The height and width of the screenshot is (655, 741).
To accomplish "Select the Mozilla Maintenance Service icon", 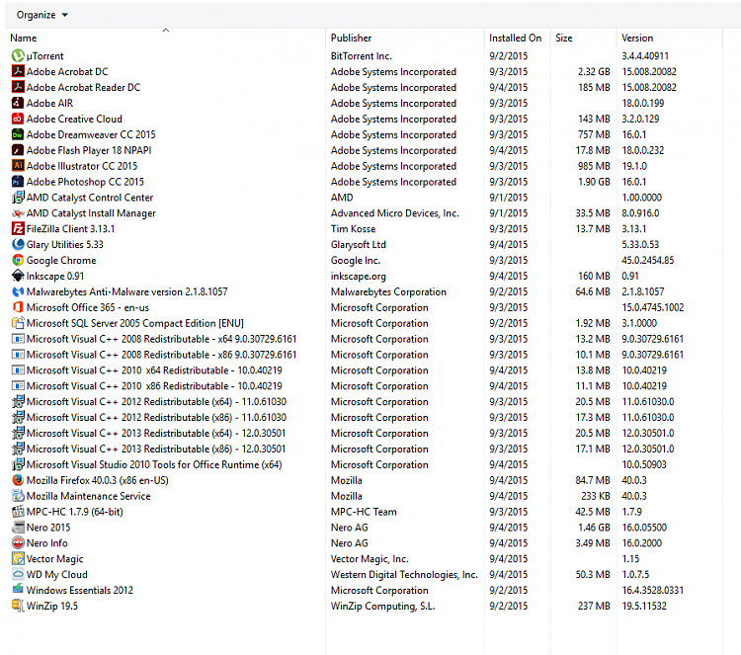I will coord(18,496).
